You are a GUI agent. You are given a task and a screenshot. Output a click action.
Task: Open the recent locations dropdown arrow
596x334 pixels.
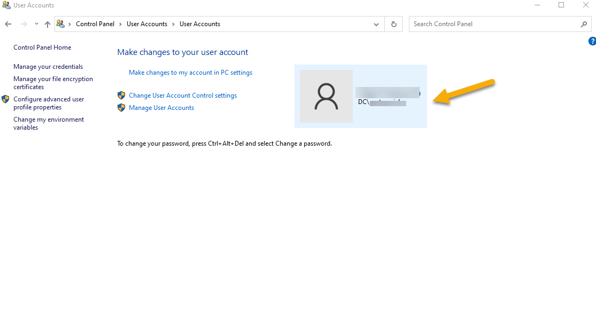[36, 24]
